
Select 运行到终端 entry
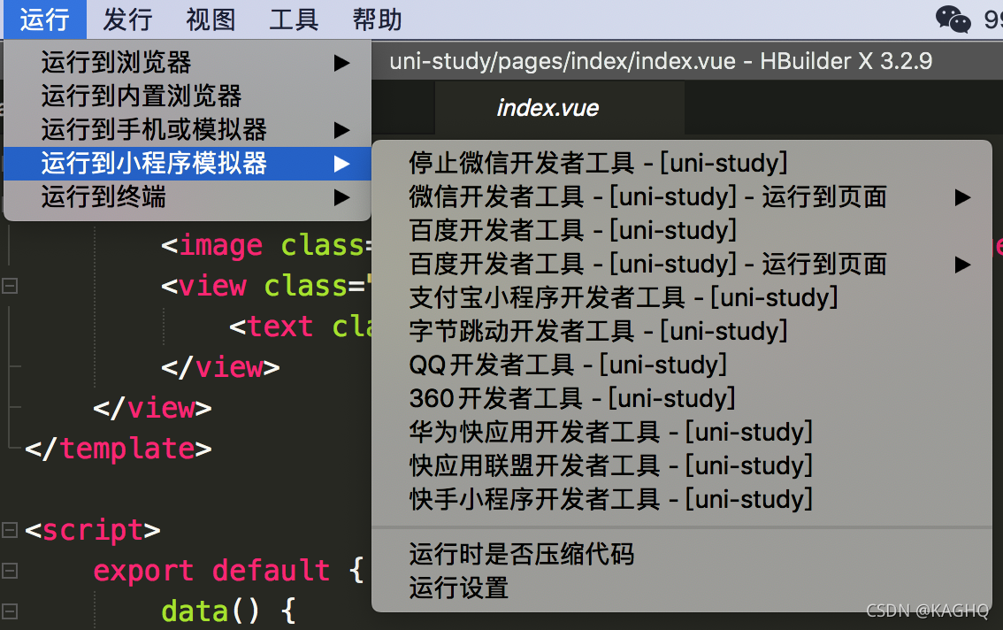tap(188, 197)
